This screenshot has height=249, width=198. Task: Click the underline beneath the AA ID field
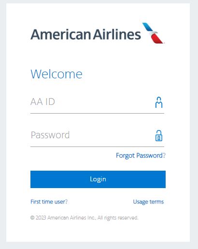click(x=97, y=113)
